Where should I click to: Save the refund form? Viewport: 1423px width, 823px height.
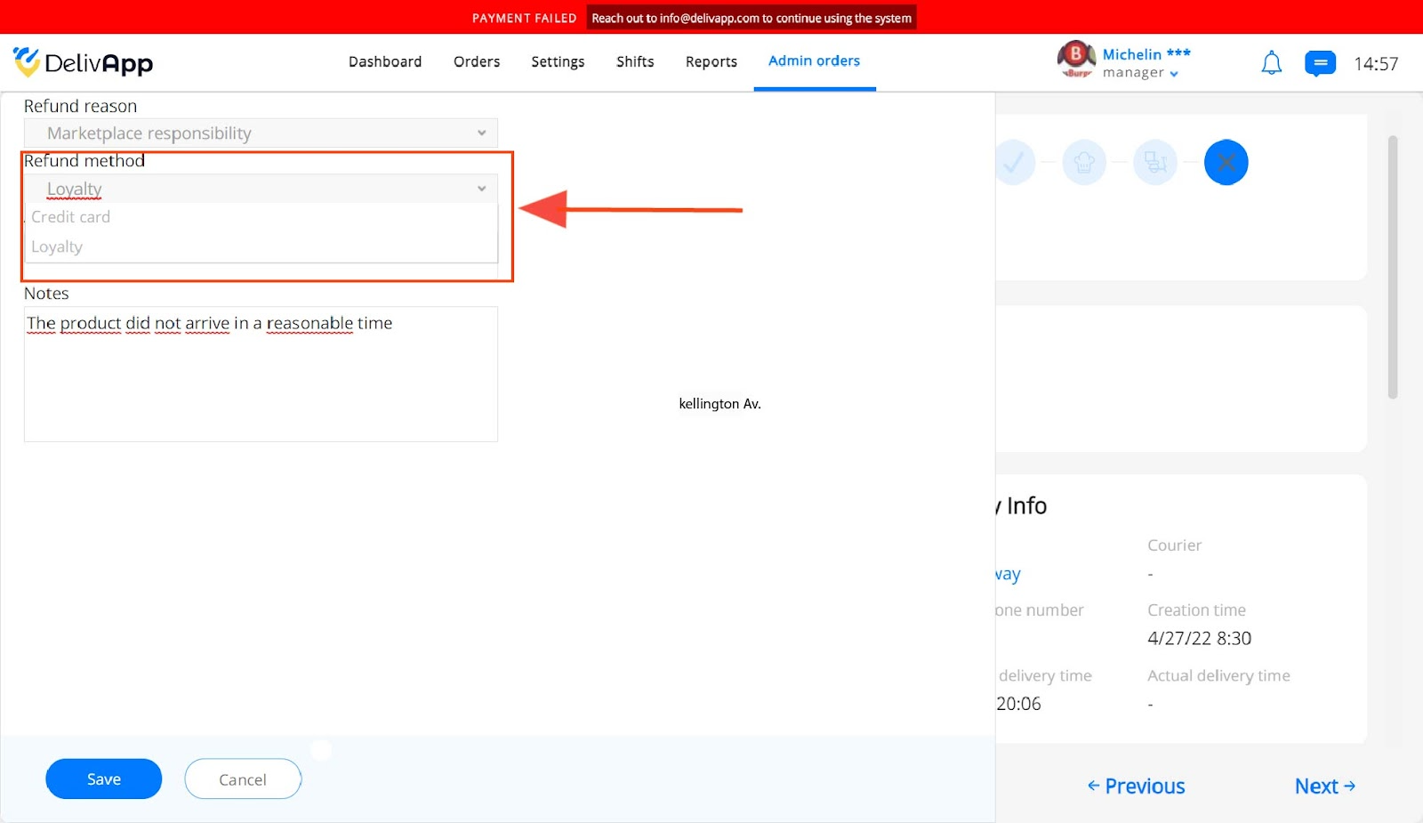pos(104,779)
